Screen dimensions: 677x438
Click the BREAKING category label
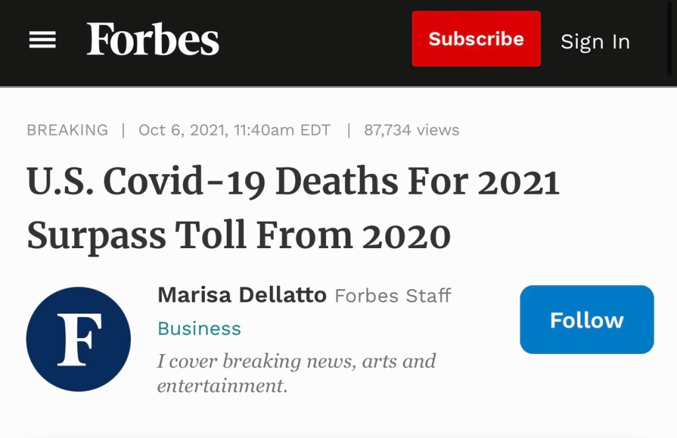pyautogui.click(x=67, y=130)
